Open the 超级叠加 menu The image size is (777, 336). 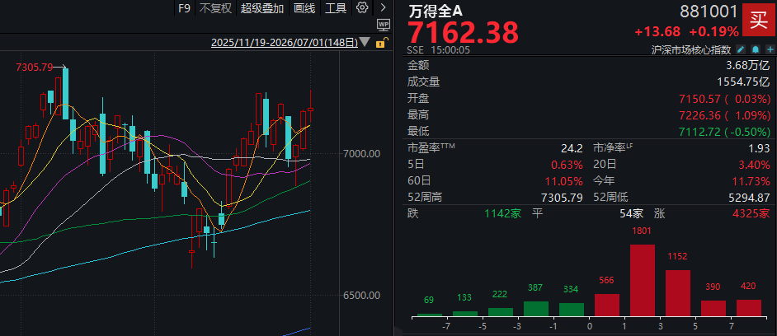point(262,8)
